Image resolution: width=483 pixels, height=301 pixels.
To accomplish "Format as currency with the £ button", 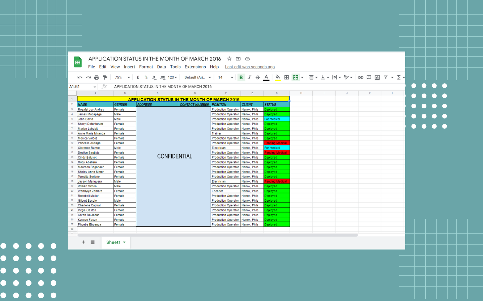I will (x=138, y=77).
